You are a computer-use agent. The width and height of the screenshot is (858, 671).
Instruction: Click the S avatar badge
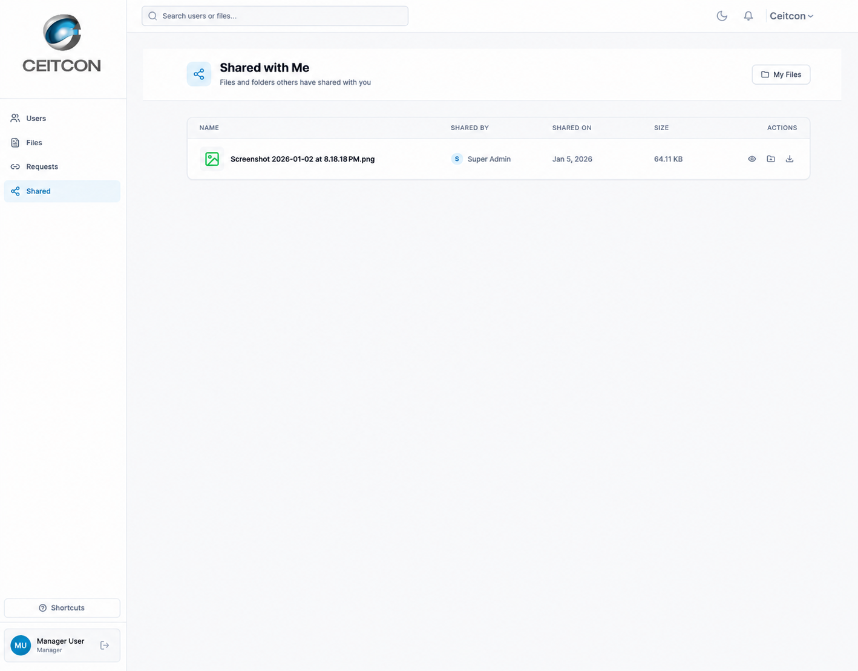coord(457,159)
